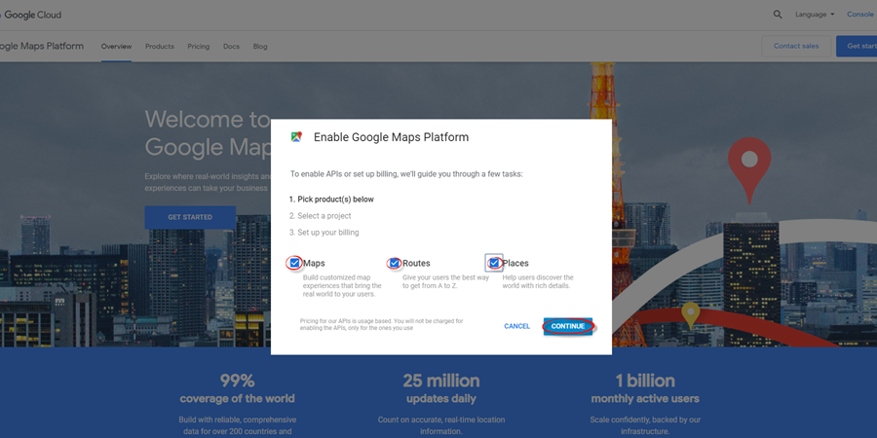
Task: Click the '1 billion' users statistic
Action: [x=645, y=381]
